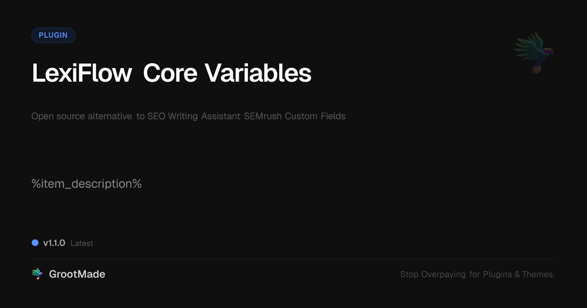Click the blue version status dot
587x308 pixels.
coord(35,242)
